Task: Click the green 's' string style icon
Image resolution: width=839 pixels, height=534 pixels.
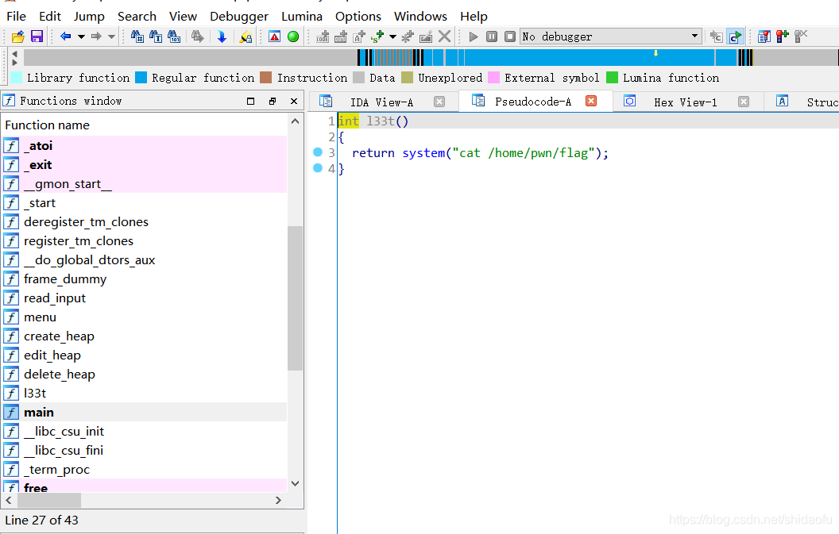Action: (x=377, y=36)
